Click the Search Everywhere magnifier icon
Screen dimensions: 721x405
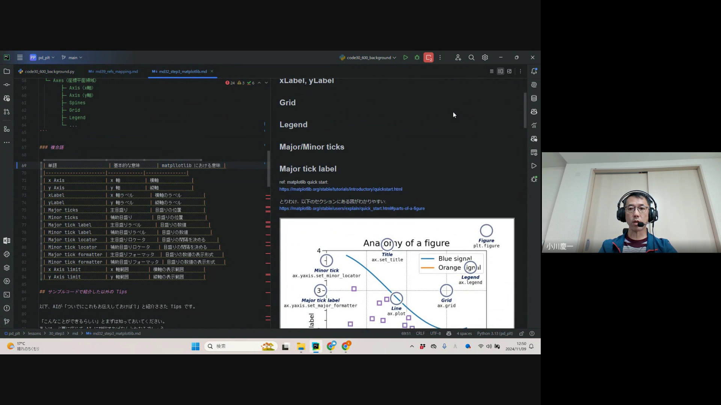[x=471, y=58]
